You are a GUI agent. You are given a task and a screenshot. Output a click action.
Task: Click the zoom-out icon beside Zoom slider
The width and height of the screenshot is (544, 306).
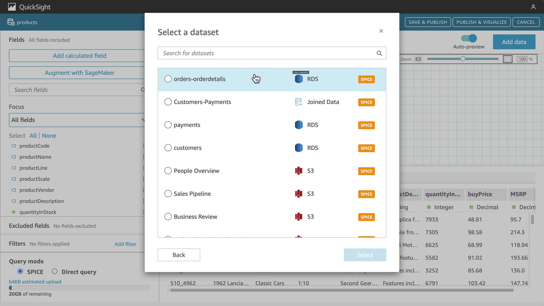pyautogui.click(x=418, y=59)
